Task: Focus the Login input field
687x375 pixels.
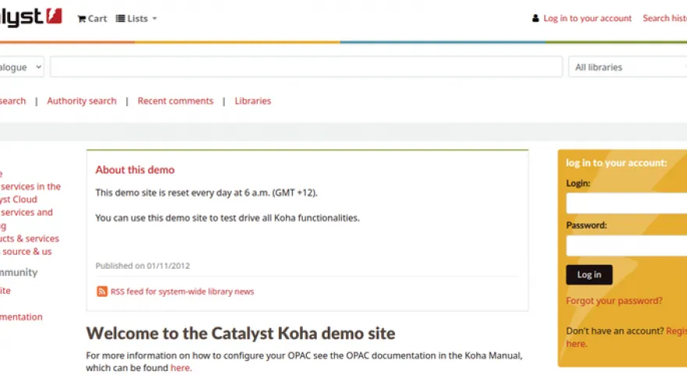Action: [626, 204]
